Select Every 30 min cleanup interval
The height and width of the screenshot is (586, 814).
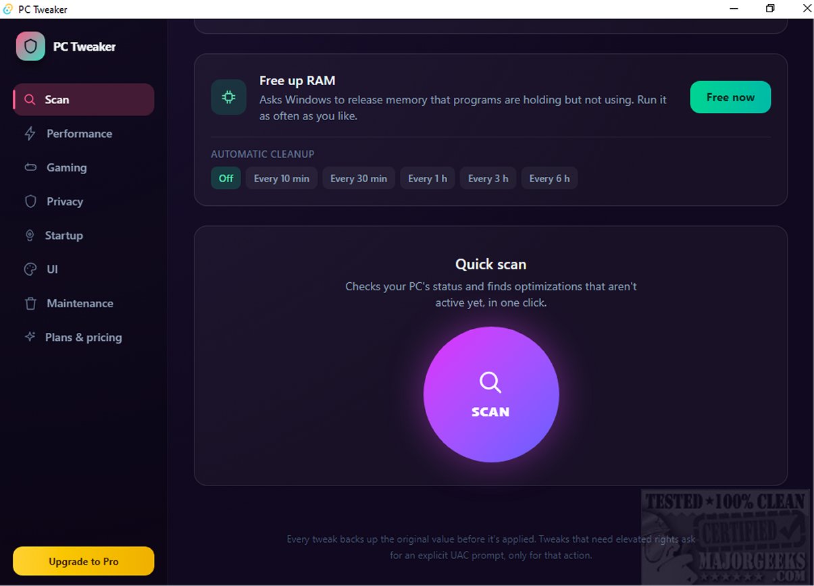click(359, 178)
